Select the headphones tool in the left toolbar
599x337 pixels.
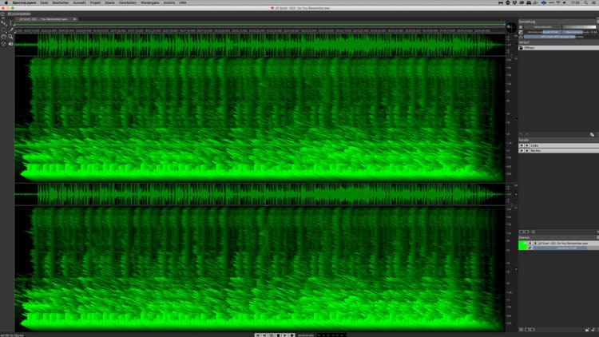point(3,37)
